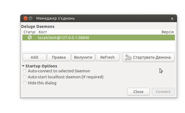
Task: Check Hide this dialog option
Action: 25,83
